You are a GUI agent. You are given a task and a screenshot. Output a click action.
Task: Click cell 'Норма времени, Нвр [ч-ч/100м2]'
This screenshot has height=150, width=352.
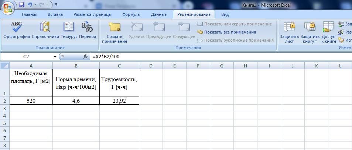[x=76, y=83]
